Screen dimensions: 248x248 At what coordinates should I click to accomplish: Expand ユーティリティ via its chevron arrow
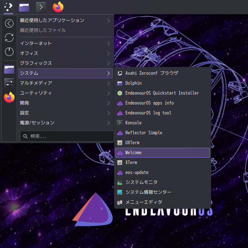pyautogui.click(x=108, y=93)
